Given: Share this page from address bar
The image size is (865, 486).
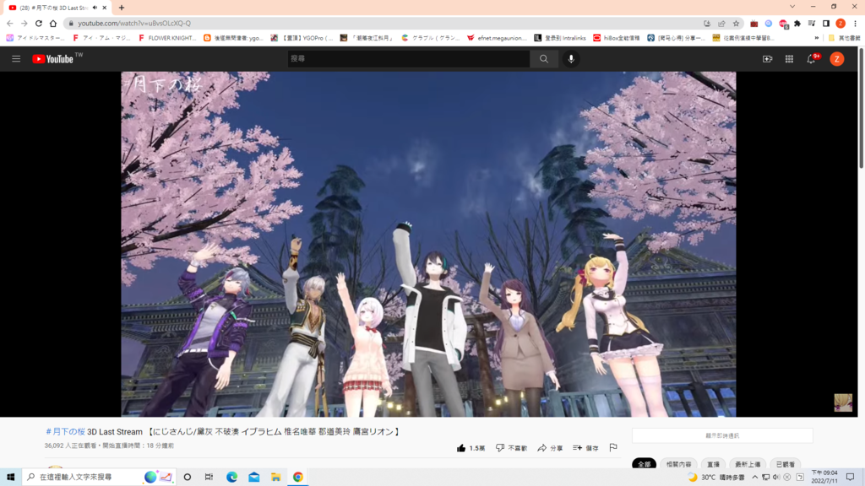Looking at the screenshot, I should [721, 23].
